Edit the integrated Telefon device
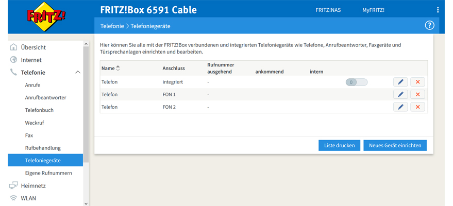Image resolution: width=453 pixels, height=206 pixels. pyautogui.click(x=400, y=82)
